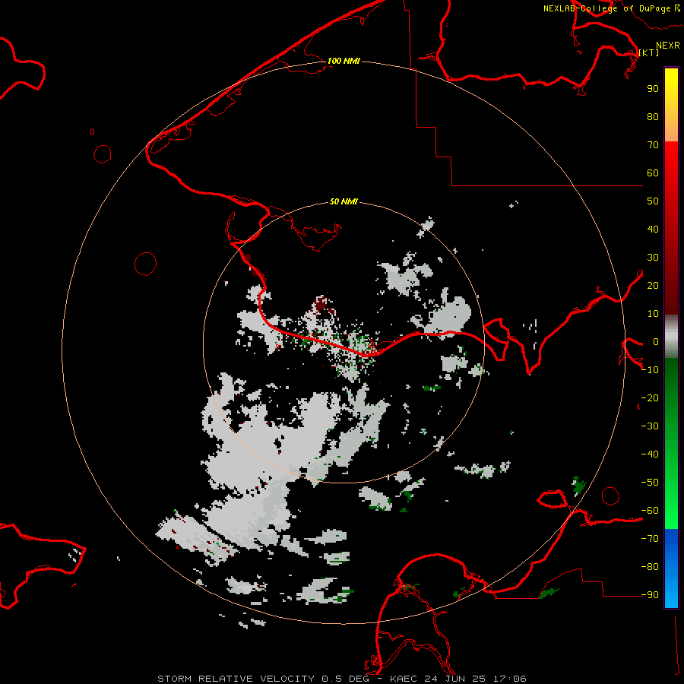Click the KAEC station ID in the caption
The width and height of the screenshot is (684, 684).
coord(404,679)
